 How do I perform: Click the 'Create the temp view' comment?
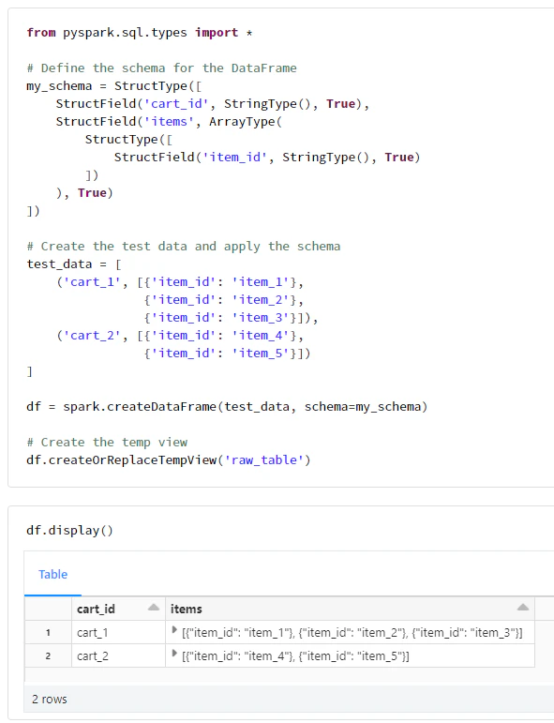(x=107, y=443)
